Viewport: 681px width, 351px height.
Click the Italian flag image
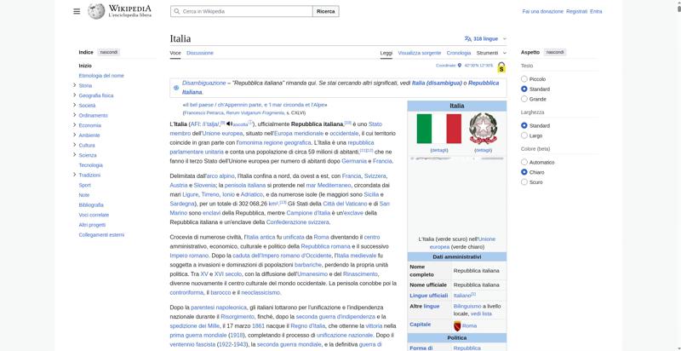coord(438,129)
